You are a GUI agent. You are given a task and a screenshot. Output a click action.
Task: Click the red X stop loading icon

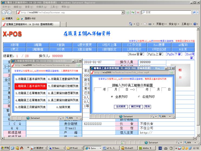[x=138, y=12]
